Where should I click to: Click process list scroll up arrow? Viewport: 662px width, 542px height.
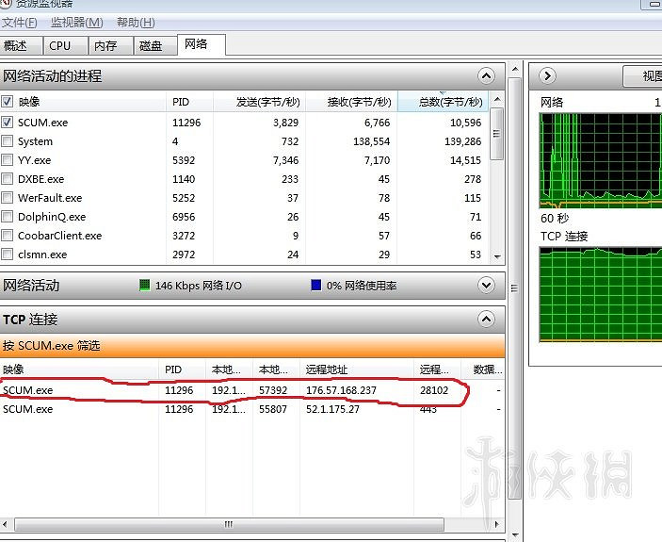(497, 100)
